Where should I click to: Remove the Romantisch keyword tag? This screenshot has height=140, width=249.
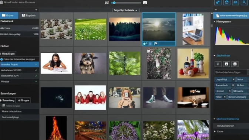(x=233, y=85)
